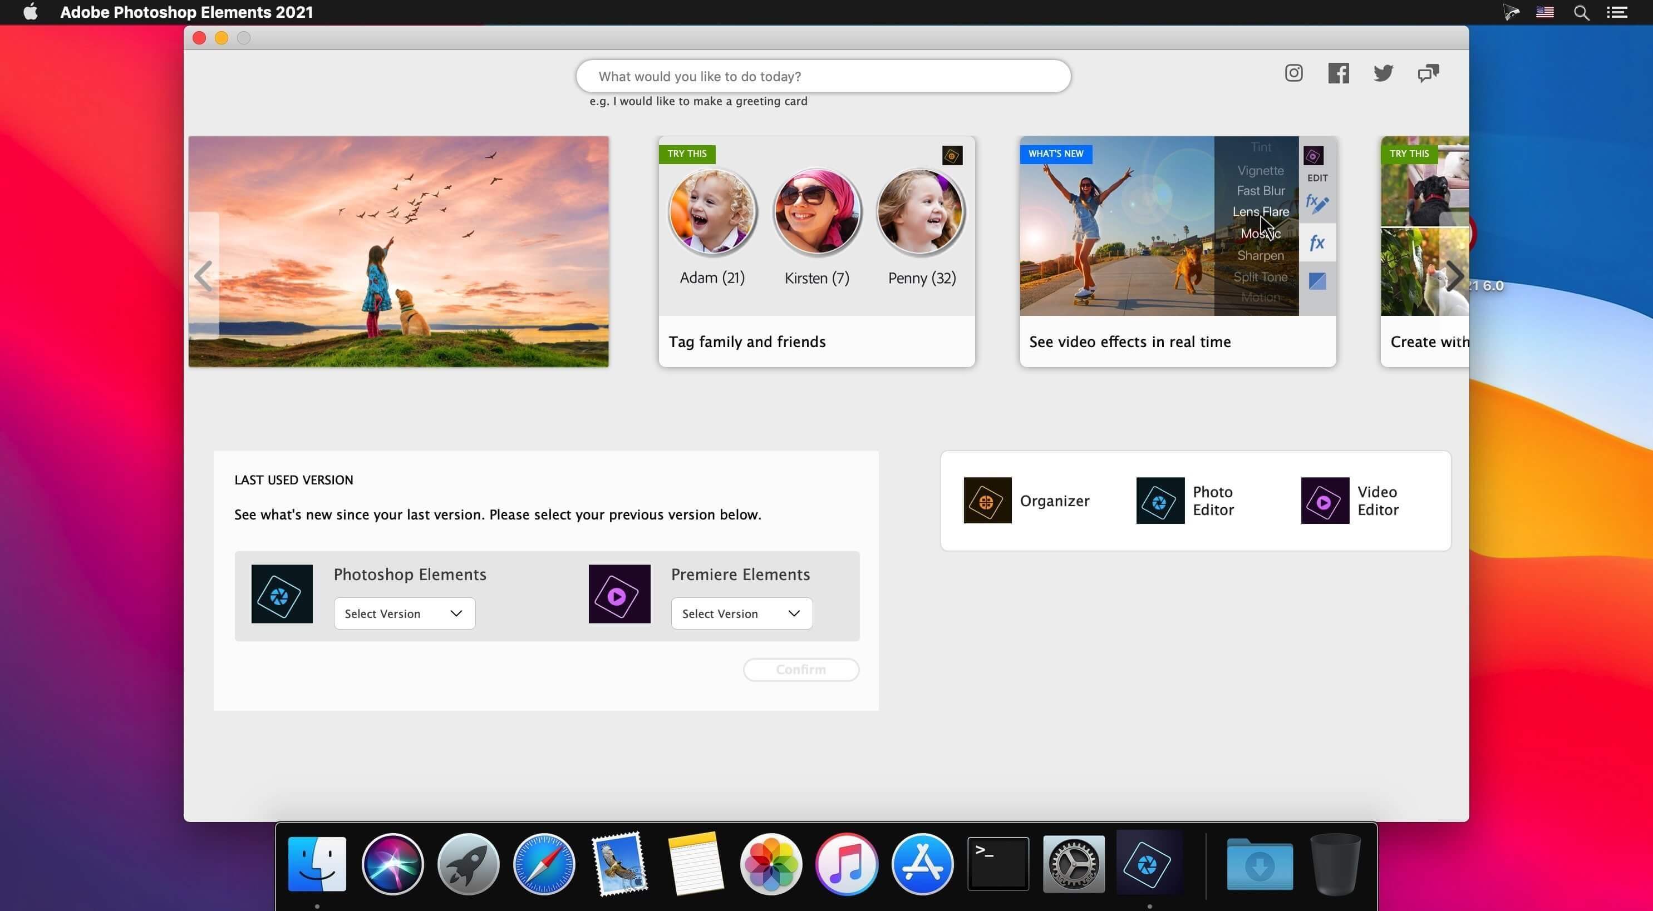Select Premiere Elements version dropdown
Screen dimensions: 1653x911
point(741,612)
